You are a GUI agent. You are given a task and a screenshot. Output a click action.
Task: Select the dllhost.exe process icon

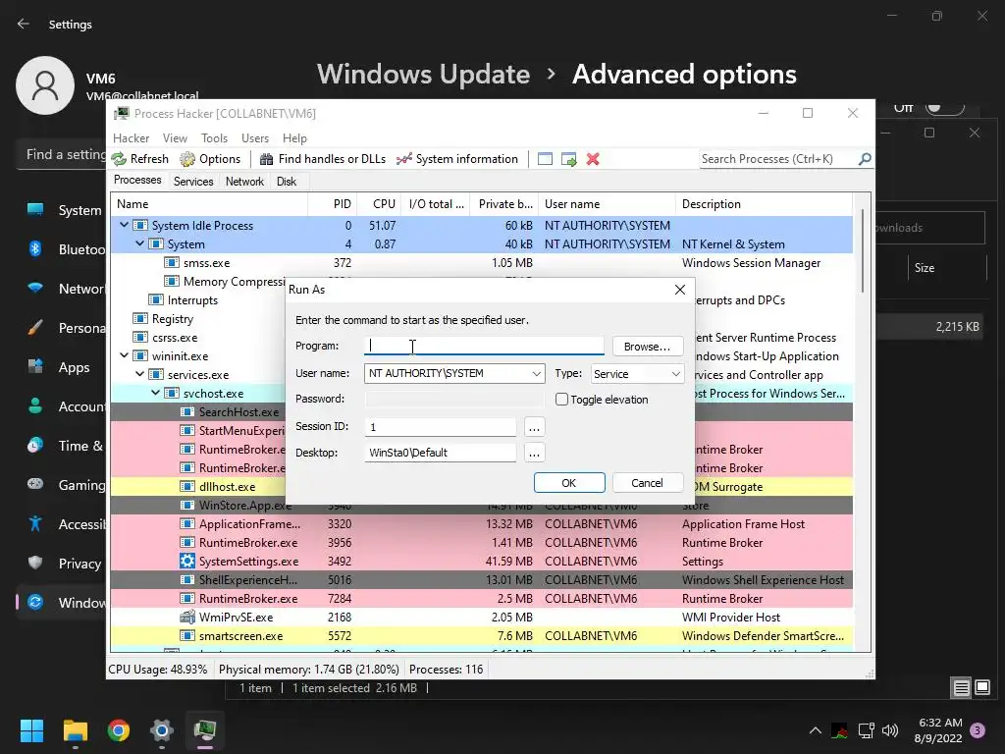click(187, 487)
